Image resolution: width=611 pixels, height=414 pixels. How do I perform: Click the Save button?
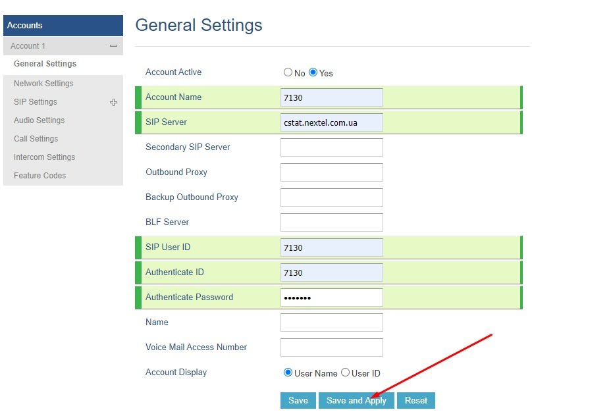click(298, 400)
